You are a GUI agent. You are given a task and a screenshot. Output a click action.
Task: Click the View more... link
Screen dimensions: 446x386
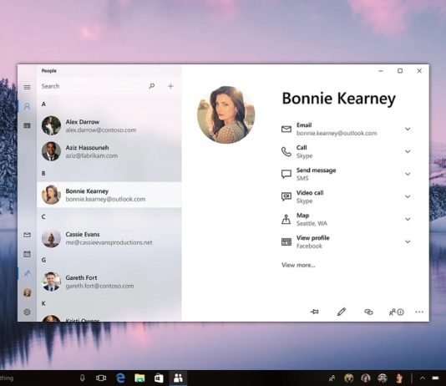click(298, 265)
